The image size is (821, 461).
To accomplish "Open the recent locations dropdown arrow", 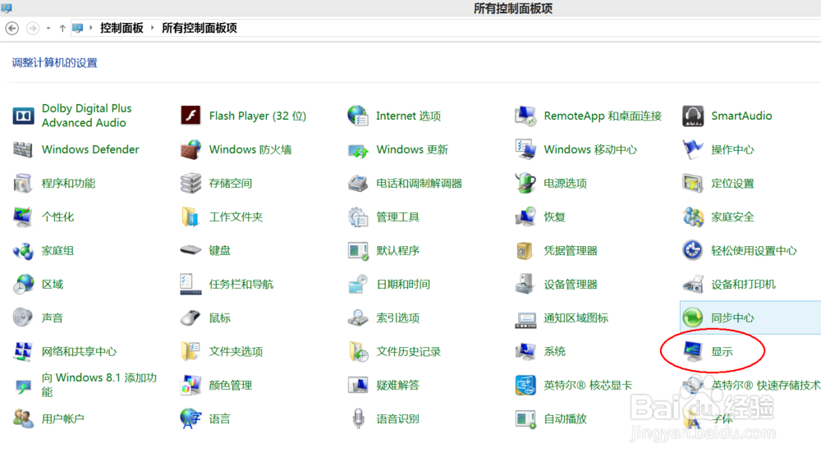I will click(48, 28).
